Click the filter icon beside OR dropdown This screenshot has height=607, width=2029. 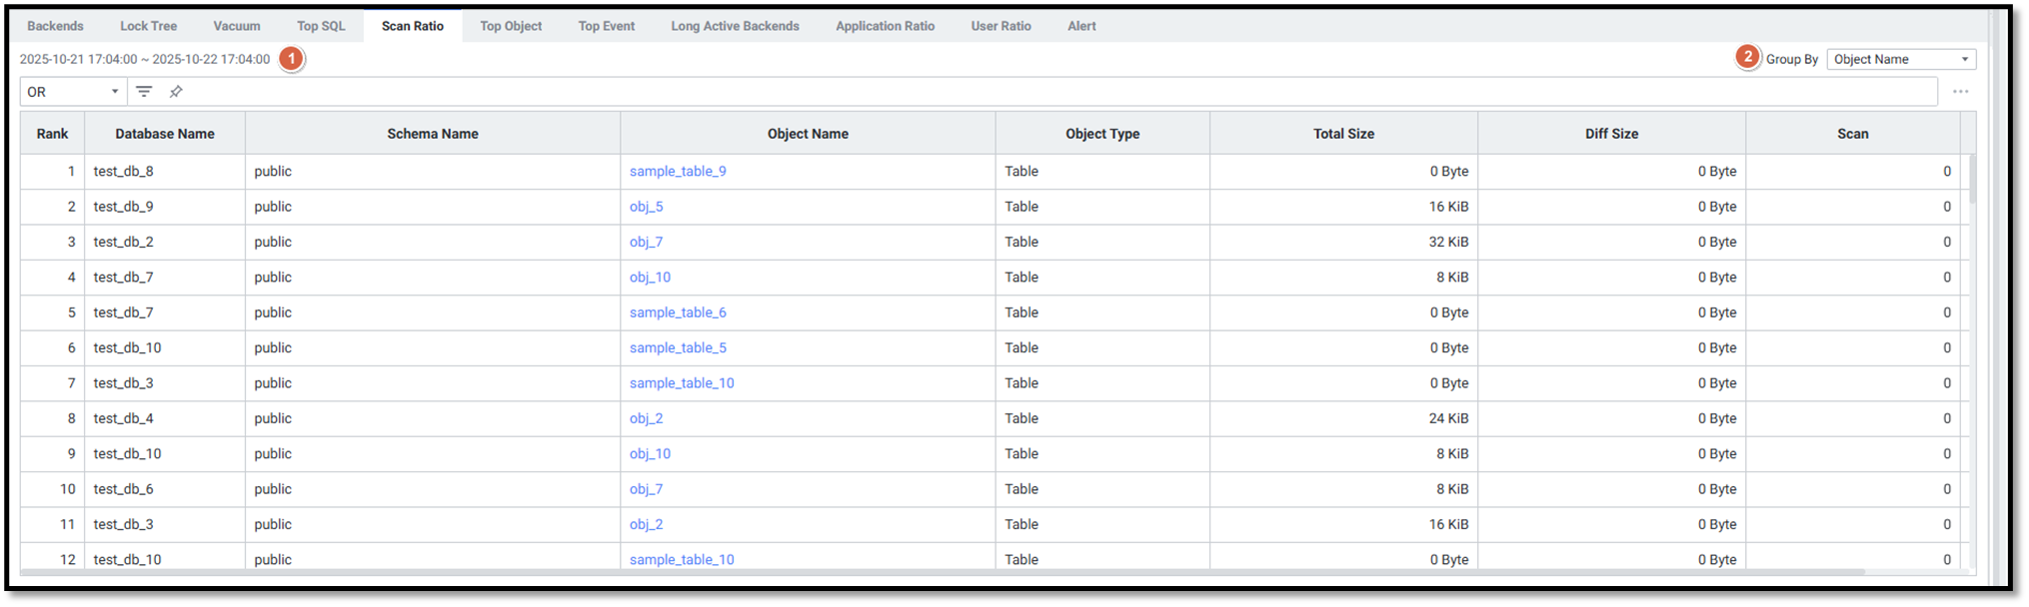click(144, 92)
